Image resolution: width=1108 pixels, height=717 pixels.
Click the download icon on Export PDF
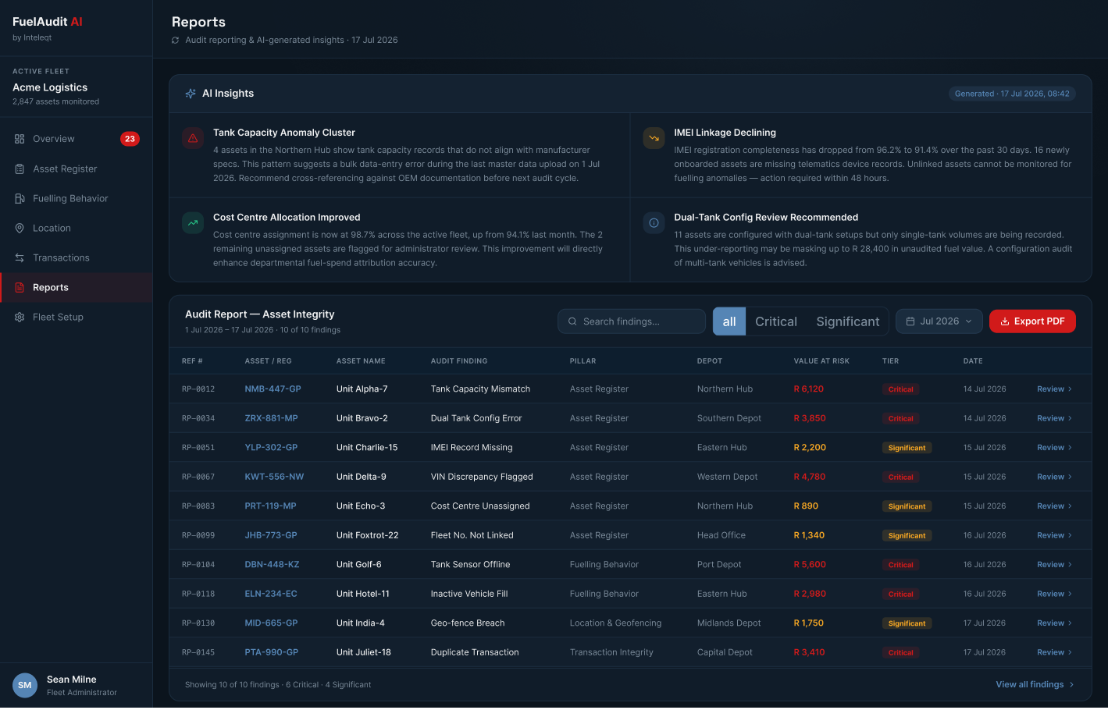click(1005, 321)
